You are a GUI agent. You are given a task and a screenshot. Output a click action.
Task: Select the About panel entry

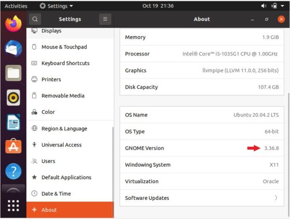point(70,210)
